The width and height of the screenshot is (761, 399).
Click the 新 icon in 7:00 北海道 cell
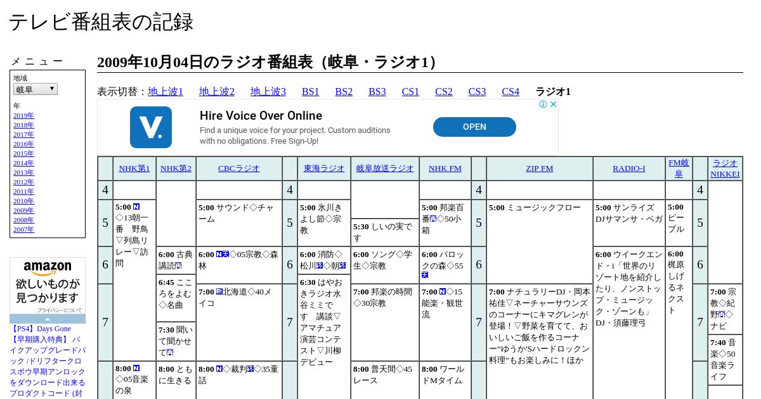pos(219,292)
